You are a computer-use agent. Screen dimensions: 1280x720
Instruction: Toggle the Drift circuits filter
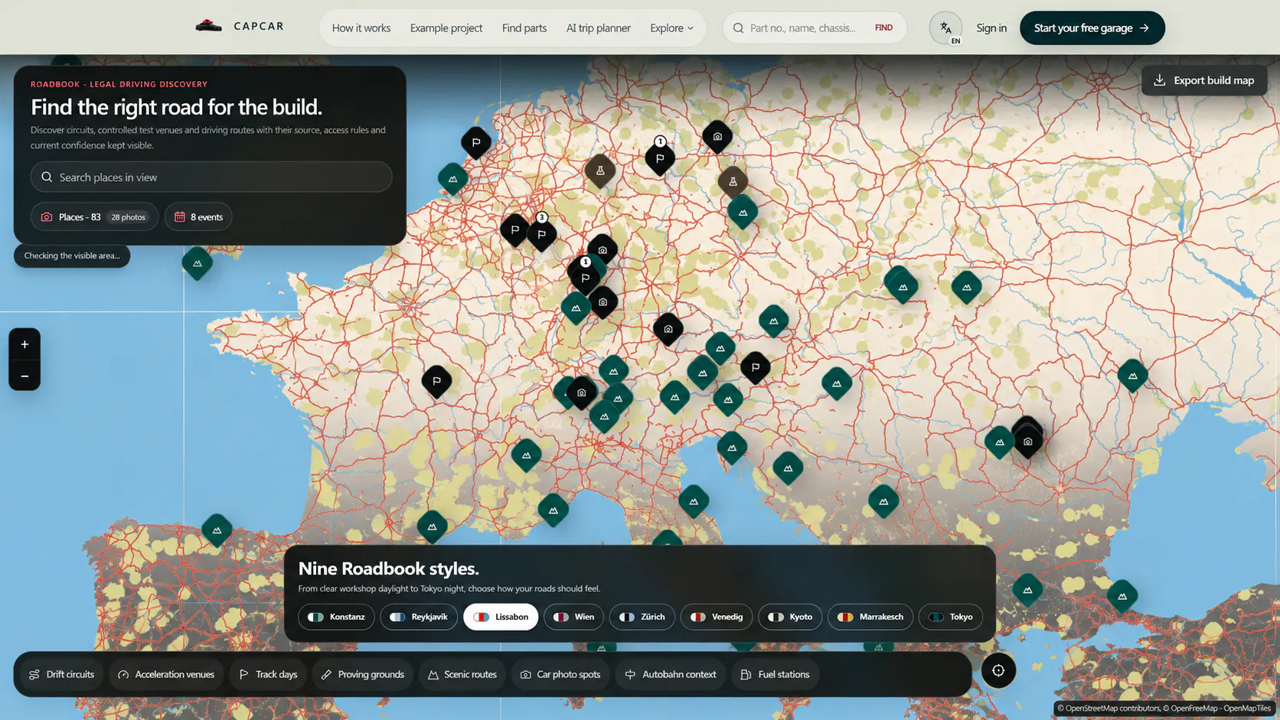pyautogui.click(x=61, y=674)
